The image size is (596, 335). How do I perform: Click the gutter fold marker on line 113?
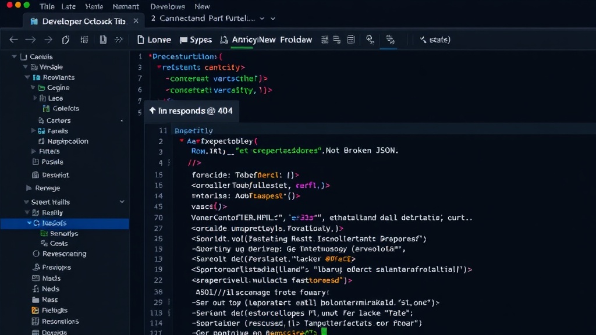(169, 313)
